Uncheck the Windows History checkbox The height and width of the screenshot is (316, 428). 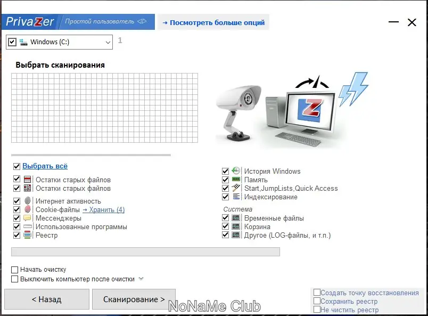[225, 171]
